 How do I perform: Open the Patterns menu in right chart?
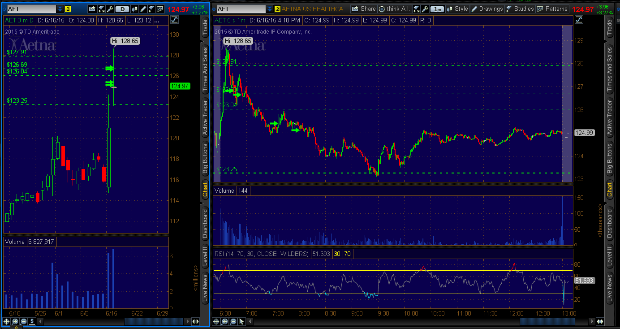coord(552,9)
